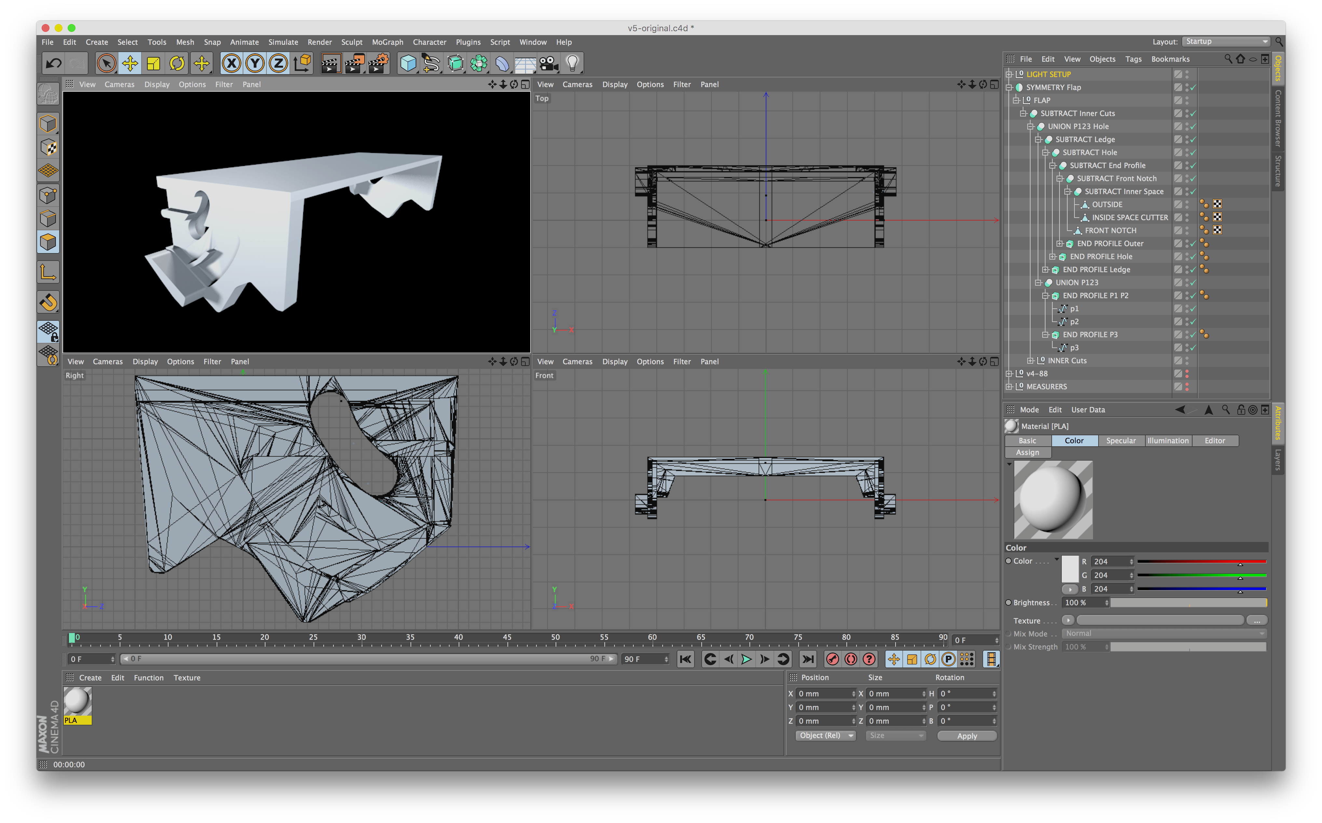Image resolution: width=1322 pixels, height=823 pixels.
Task: Click the Assign button in the material attributes
Action: pyautogui.click(x=1028, y=453)
